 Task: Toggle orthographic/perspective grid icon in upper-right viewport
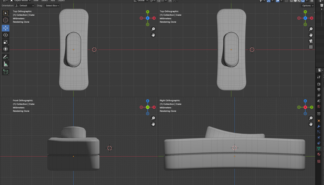[x=311, y=47]
